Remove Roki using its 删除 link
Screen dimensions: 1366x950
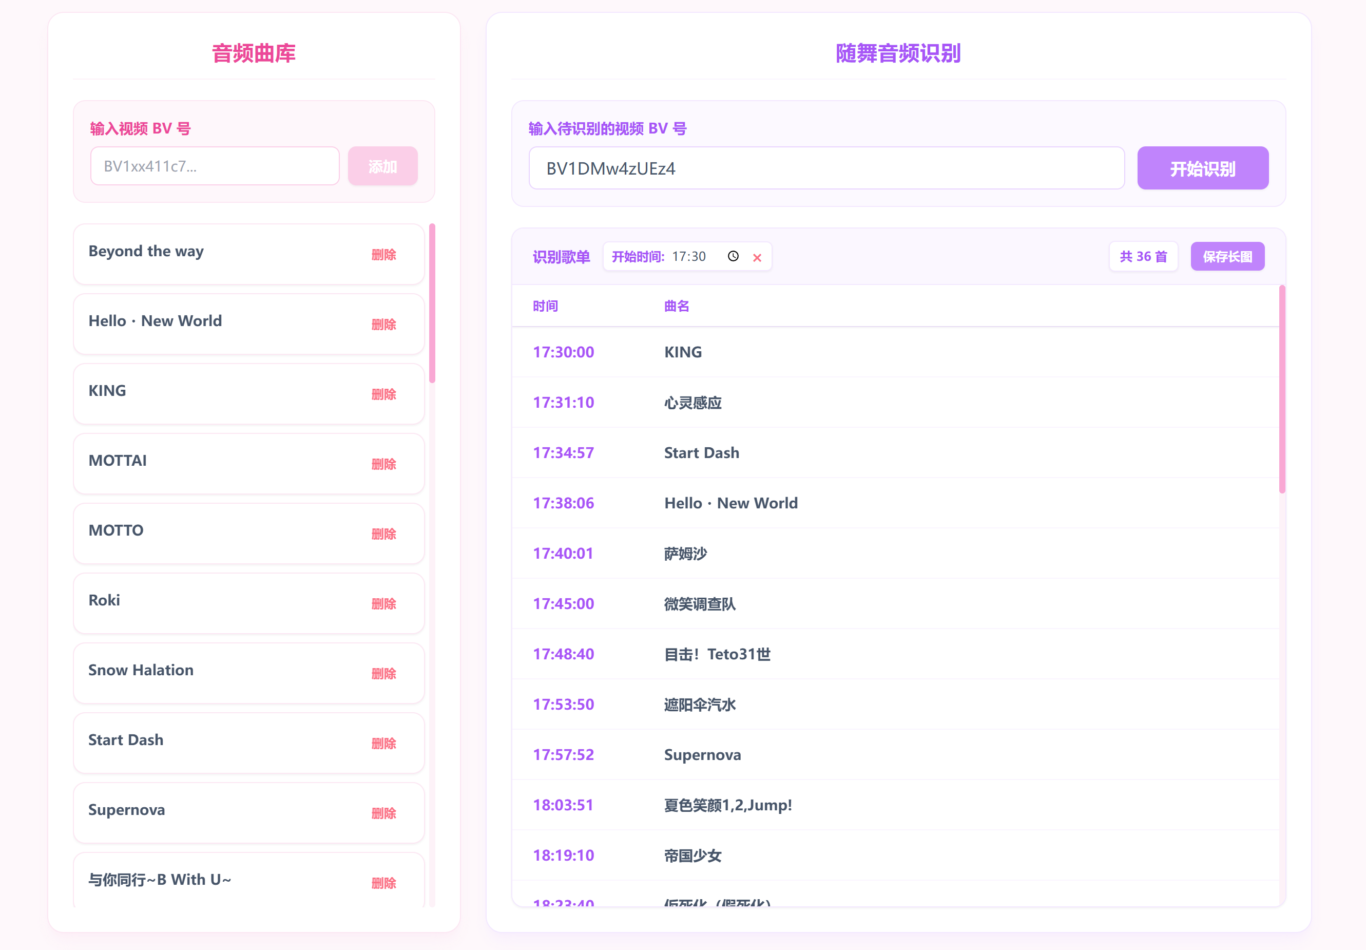pos(383,603)
